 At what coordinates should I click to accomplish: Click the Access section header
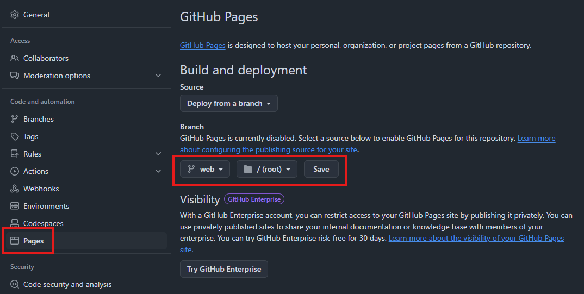[20, 41]
